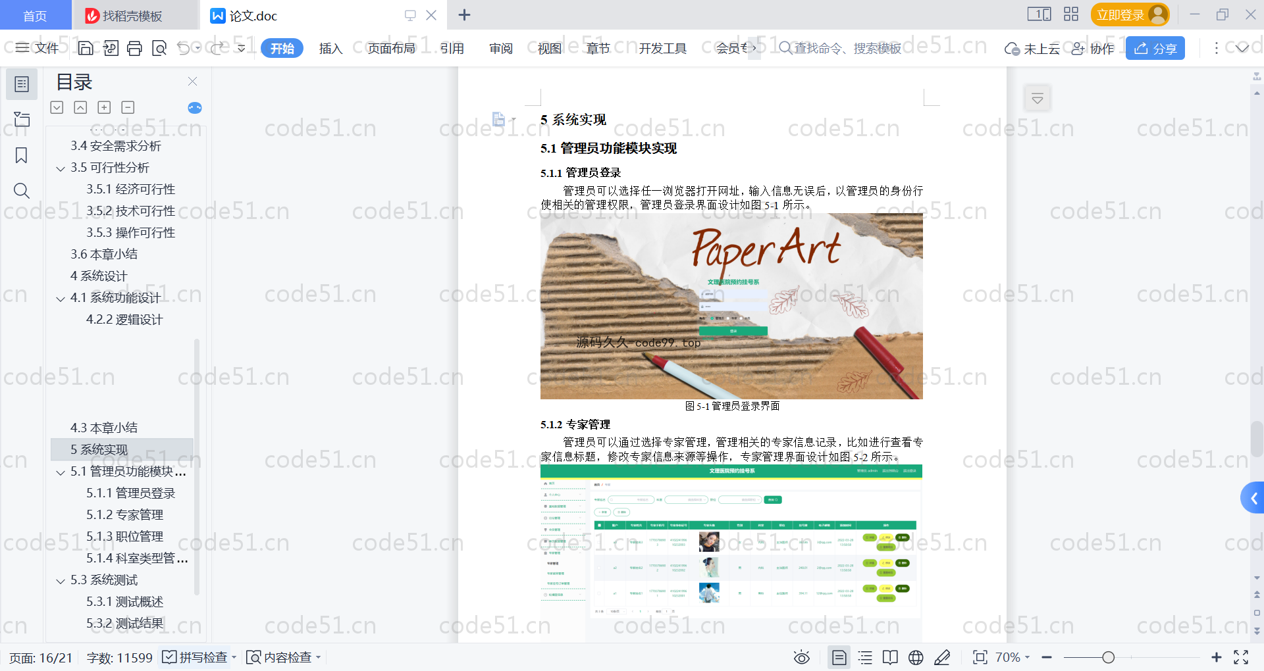Screen dimensions: 1264x671
Task: Click 字数: 11599 in status bar
Action: click(x=120, y=657)
